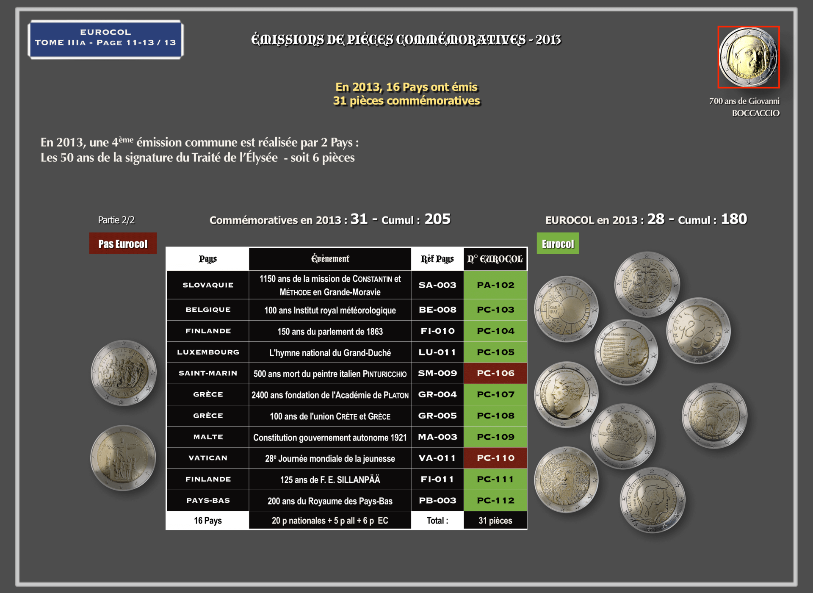813x593 pixels.
Task: Select the MALTE country cell
Action: coord(208,437)
